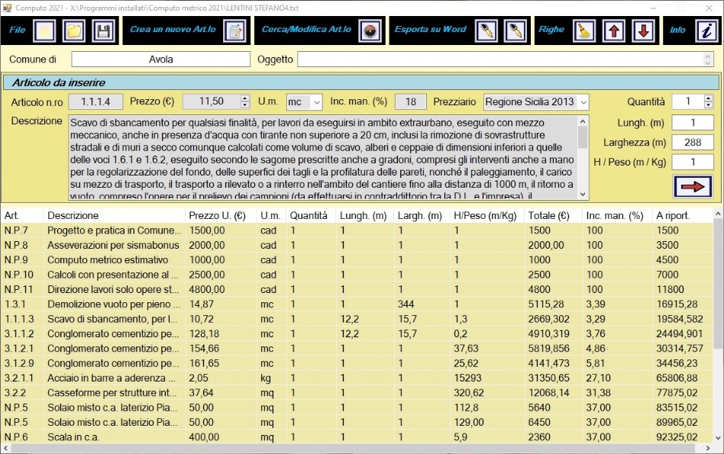This screenshot has height=454, width=724.
Task: Click the table's horizontal scroll right arrow
Action: click(708, 448)
